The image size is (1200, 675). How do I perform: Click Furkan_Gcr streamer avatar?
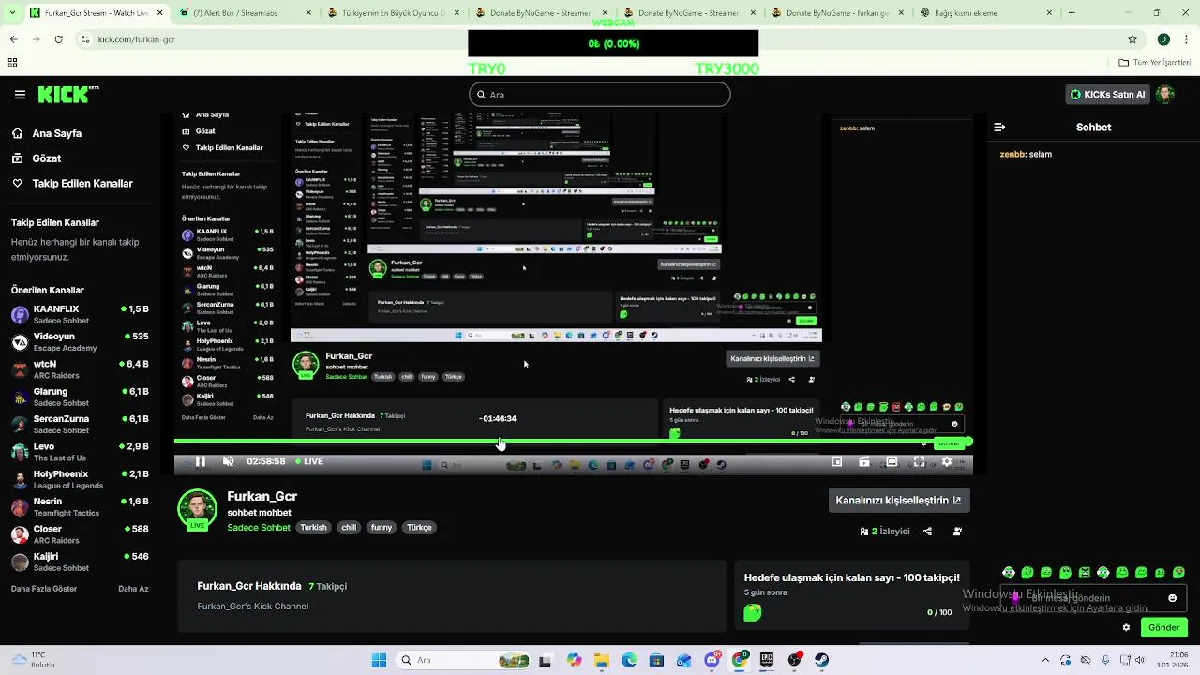tap(197, 509)
